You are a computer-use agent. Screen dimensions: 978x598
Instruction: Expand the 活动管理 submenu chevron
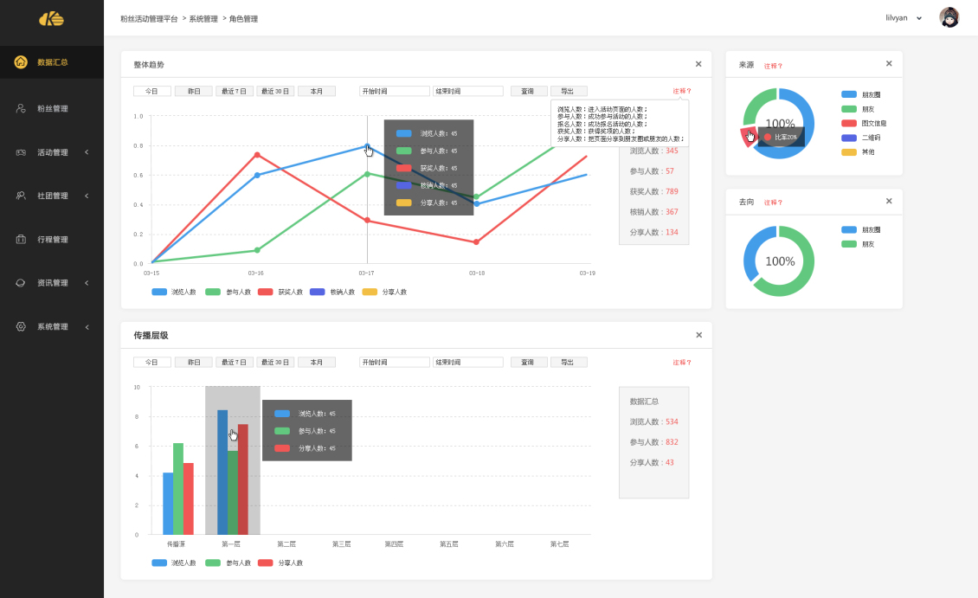87,152
